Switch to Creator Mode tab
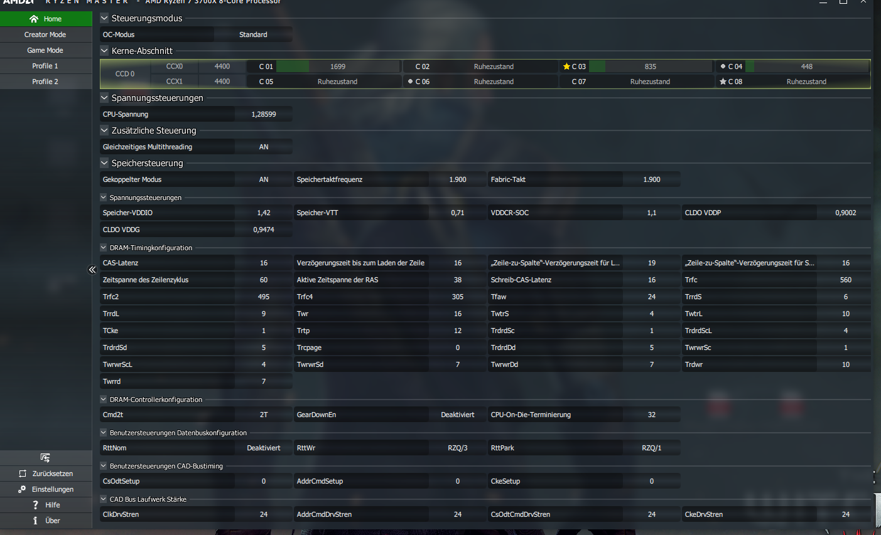Image resolution: width=881 pixels, height=535 pixels. click(x=46, y=34)
